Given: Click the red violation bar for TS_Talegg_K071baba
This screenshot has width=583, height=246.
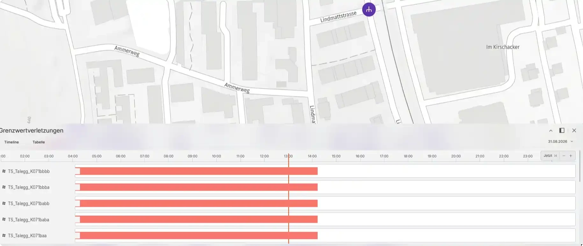Looking at the screenshot, I should (x=198, y=219).
